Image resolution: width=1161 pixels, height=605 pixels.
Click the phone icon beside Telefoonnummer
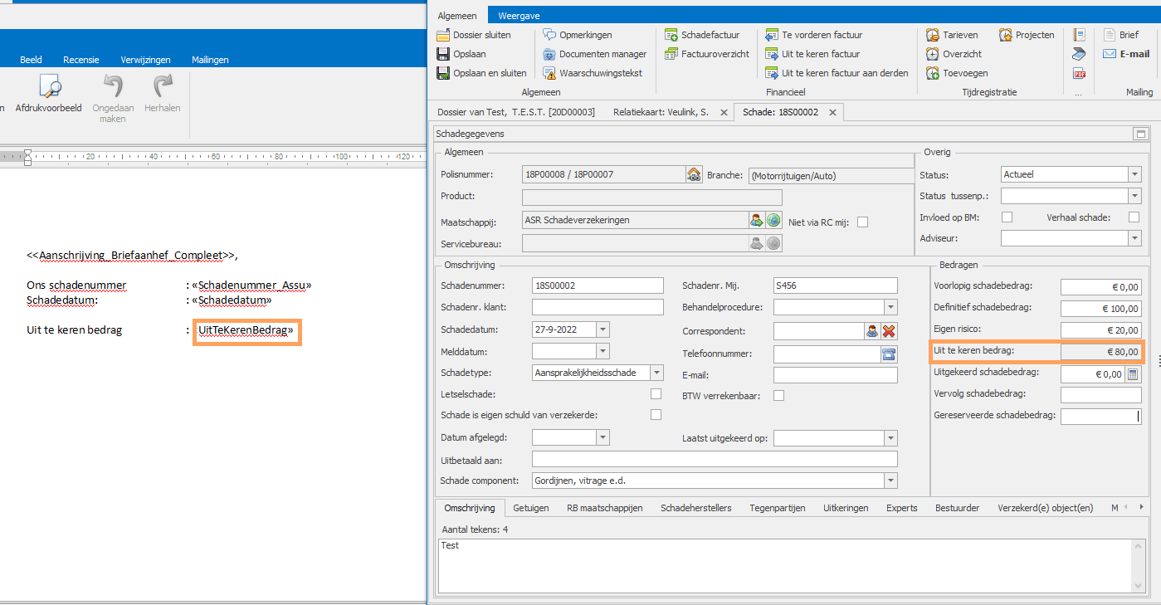pyautogui.click(x=889, y=354)
